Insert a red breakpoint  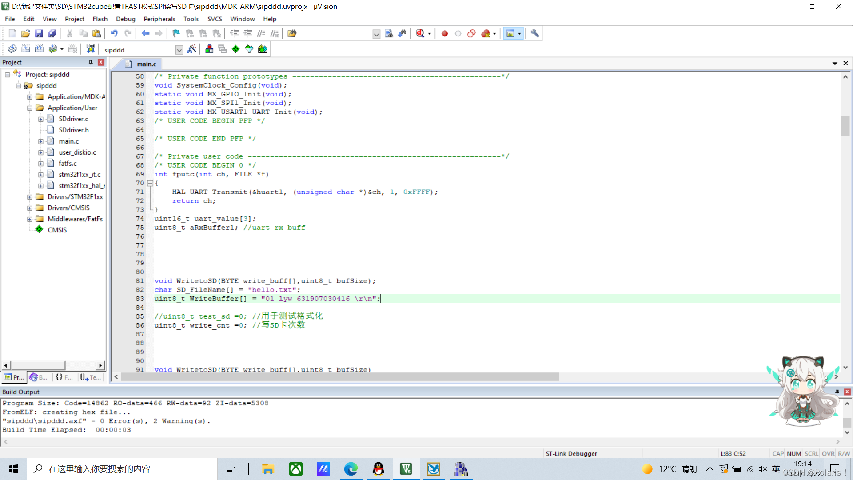click(445, 33)
